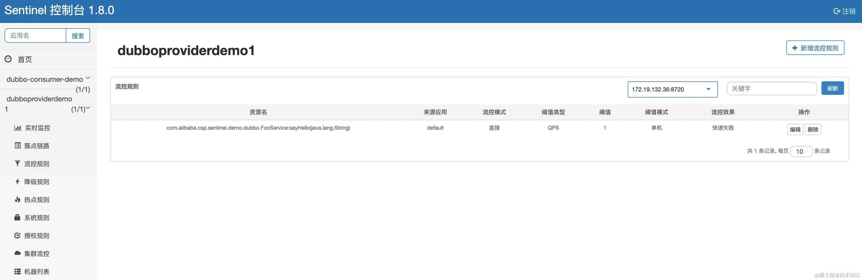Click the 降级规则 lightning bolt icon

tap(17, 182)
